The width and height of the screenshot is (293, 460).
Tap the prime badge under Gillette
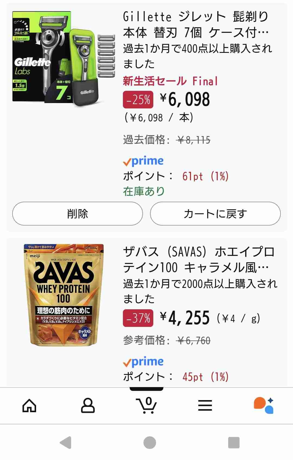click(x=143, y=161)
